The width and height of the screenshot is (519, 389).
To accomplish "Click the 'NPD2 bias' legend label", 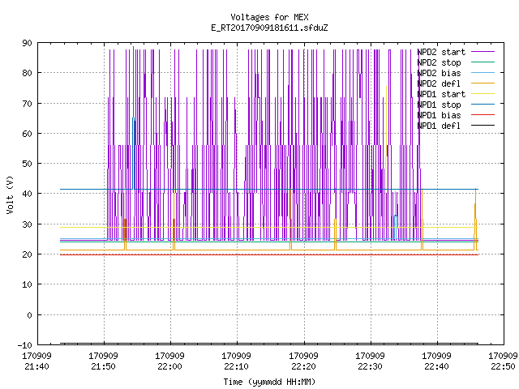I will point(439,73).
